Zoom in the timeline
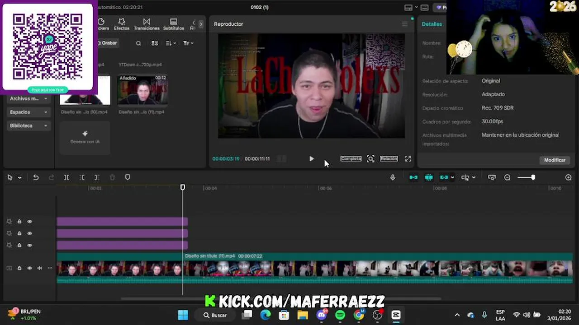This screenshot has width=579, height=325. (x=569, y=177)
